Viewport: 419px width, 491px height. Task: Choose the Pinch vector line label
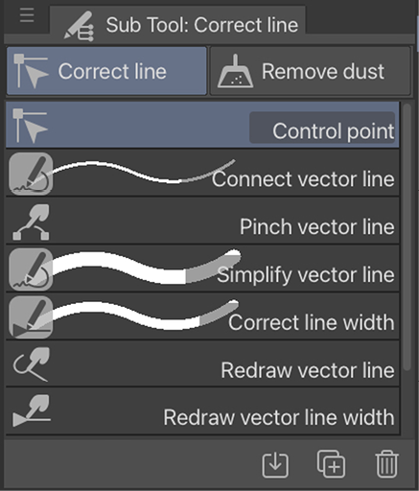[317, 227]
